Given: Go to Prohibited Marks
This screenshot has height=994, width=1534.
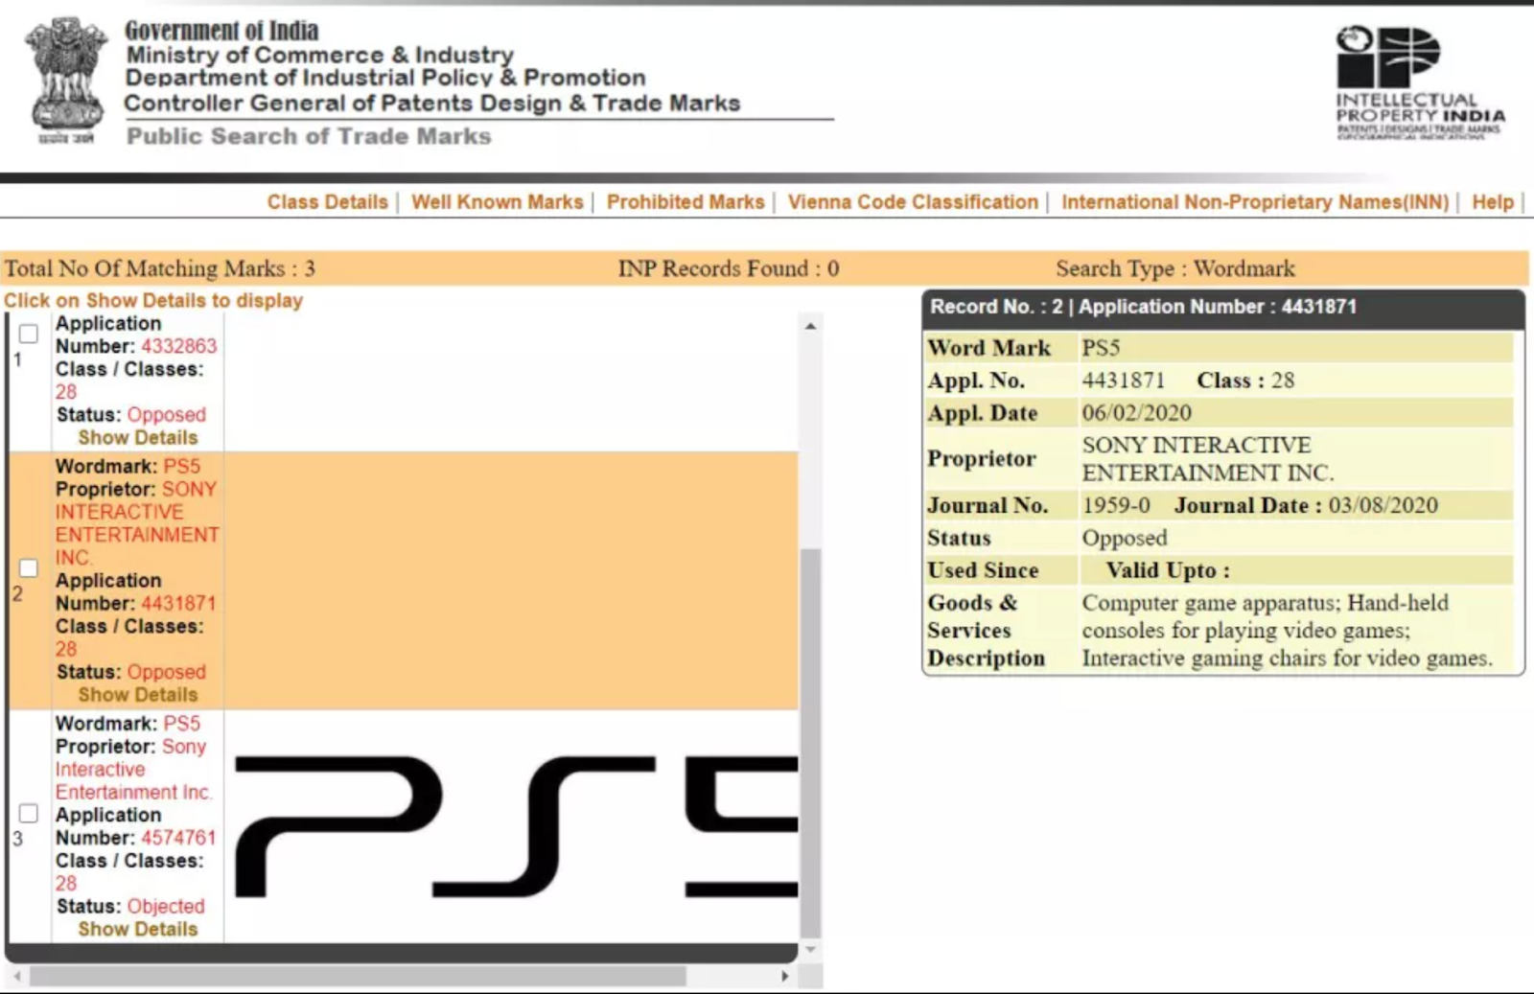Looking at the screenshot, I should point(686,202).
